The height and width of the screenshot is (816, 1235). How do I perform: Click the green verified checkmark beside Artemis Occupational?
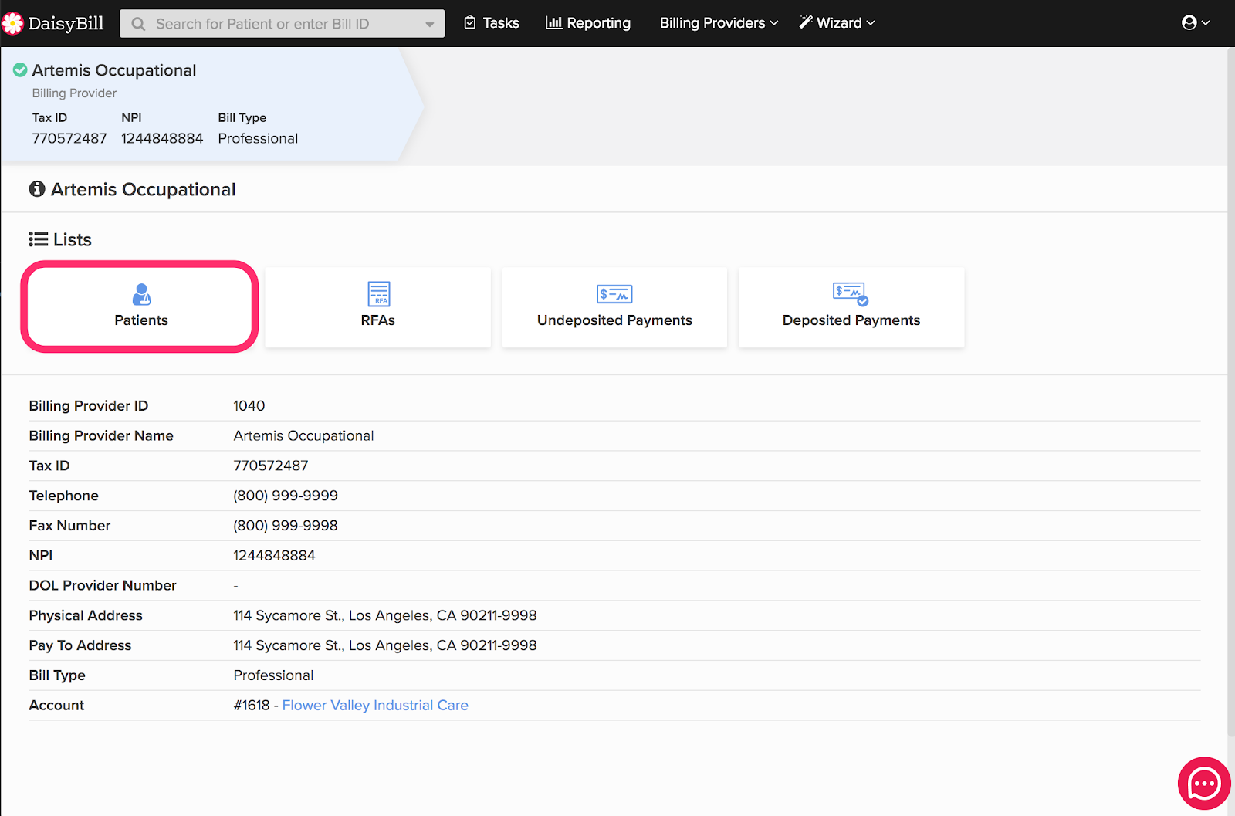tap(20, 70)
